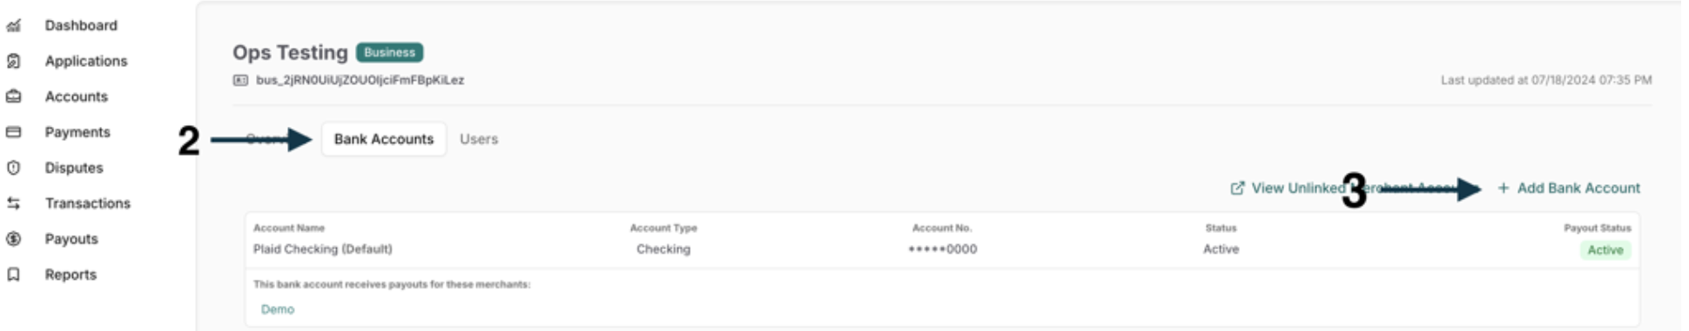The image size is (1689, 331).
Task: Click the green Active payout status badge
Action: (x=1605, y=250)
